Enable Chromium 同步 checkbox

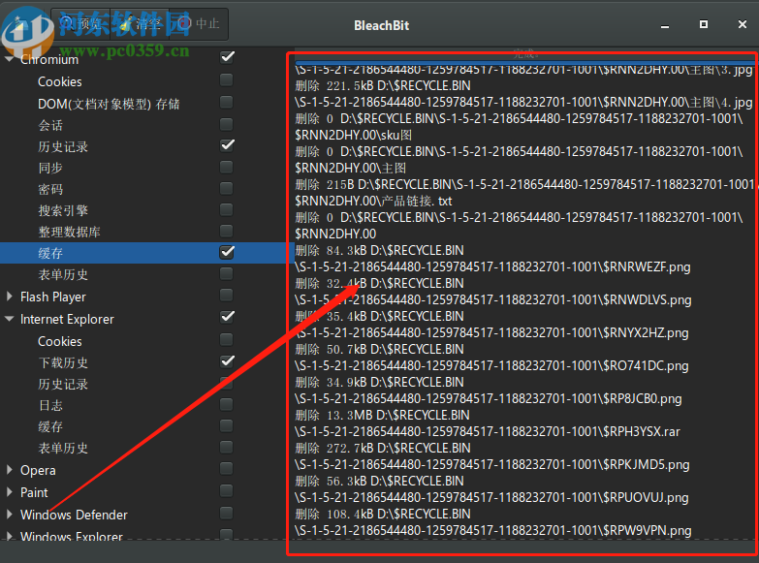point(227,167)
